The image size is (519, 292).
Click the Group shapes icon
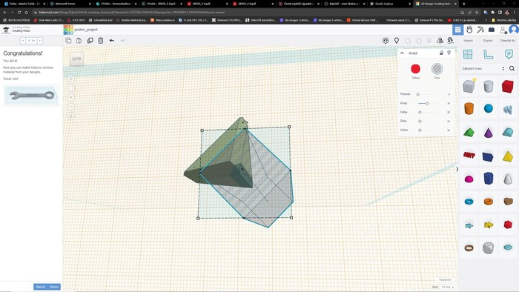[x=408, y=40]
